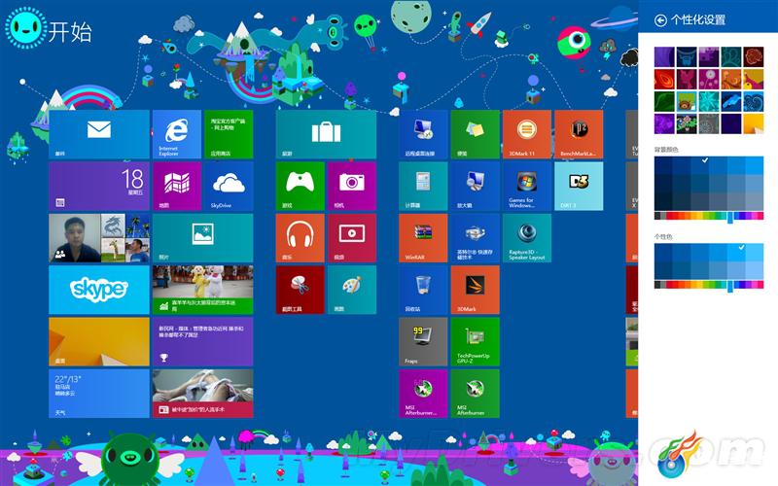Launch the BenchMarkLa... tile
778x486 pixels.
tap(579, 134)
